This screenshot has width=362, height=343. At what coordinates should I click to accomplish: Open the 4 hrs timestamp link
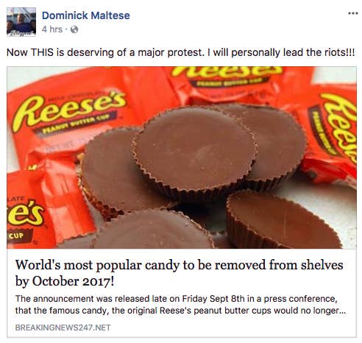coord(52,29)
